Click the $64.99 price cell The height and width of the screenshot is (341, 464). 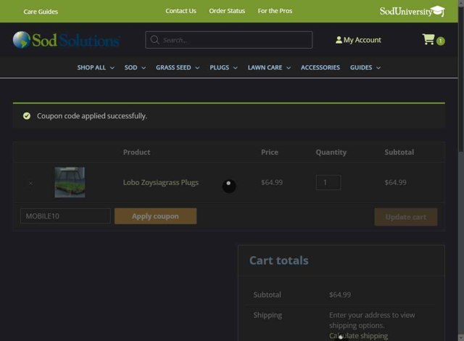272,183
